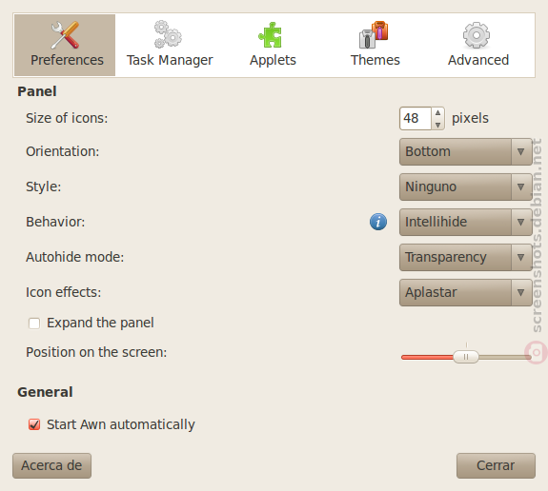Viewport: 548px width, 491px height.
Task: Switch to the Task Manager tab label
Action: point(170,60)
